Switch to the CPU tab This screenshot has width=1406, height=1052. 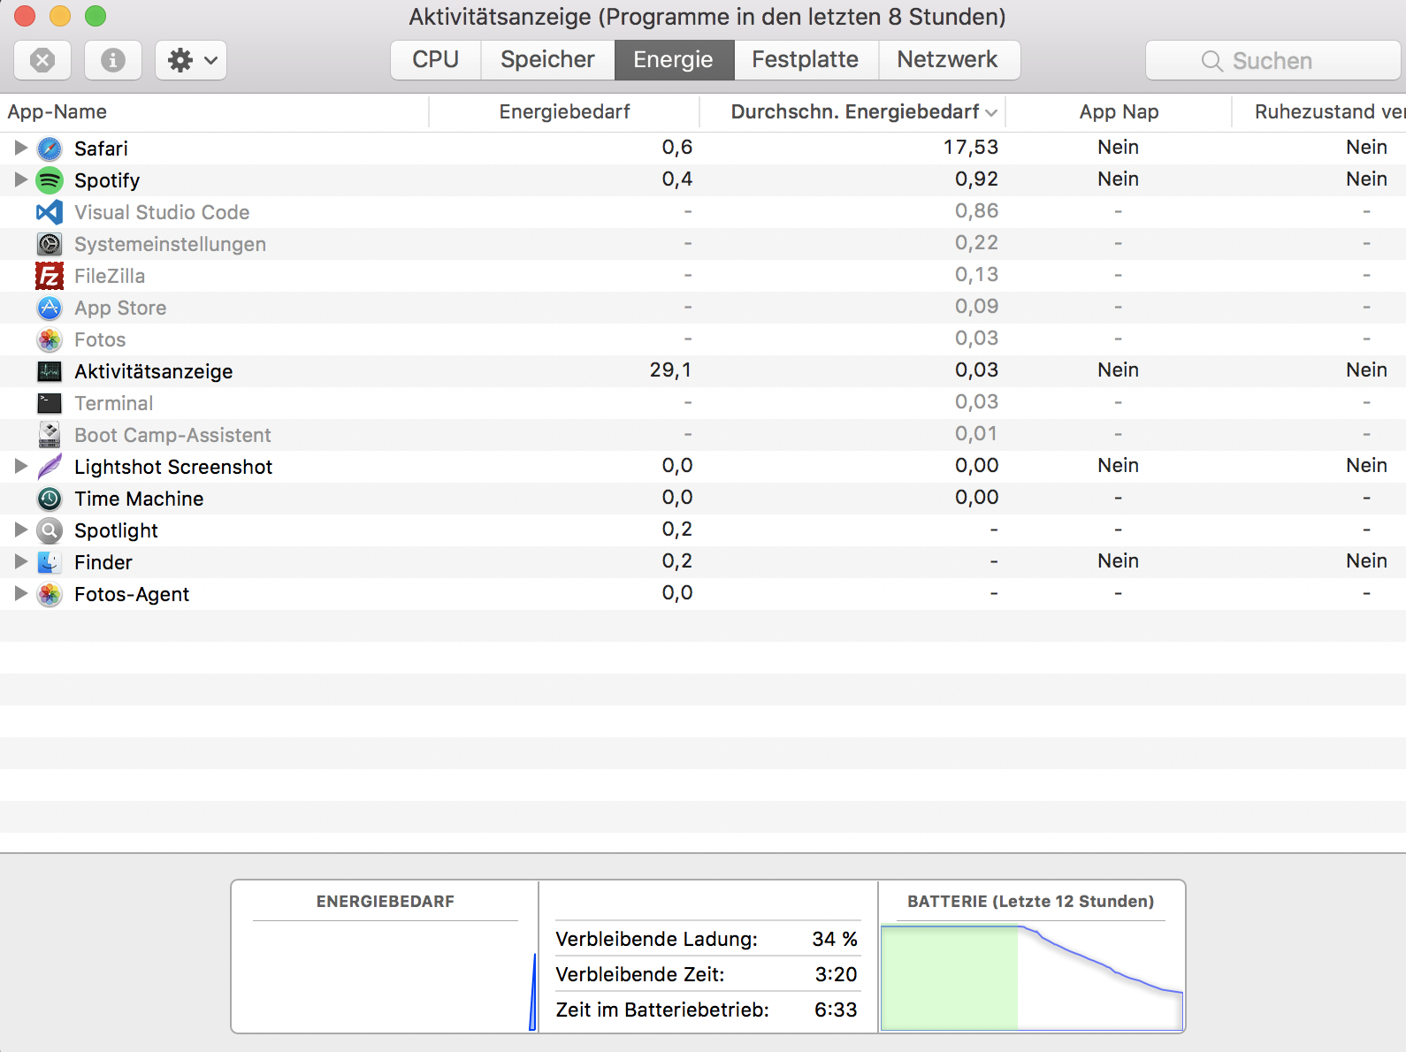pos(436,60)
